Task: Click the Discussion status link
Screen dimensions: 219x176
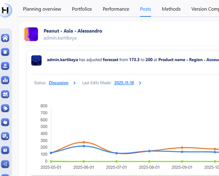Action: 59,83
